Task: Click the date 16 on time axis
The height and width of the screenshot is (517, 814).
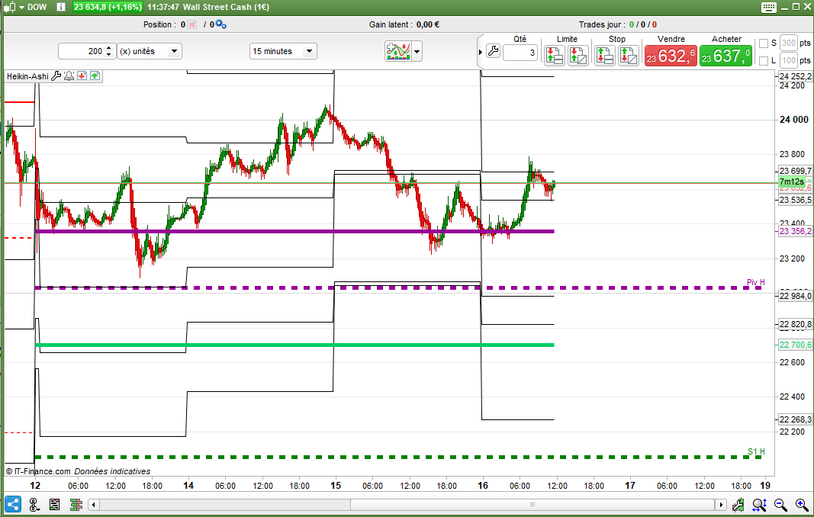Action: [x=483, y=485]
